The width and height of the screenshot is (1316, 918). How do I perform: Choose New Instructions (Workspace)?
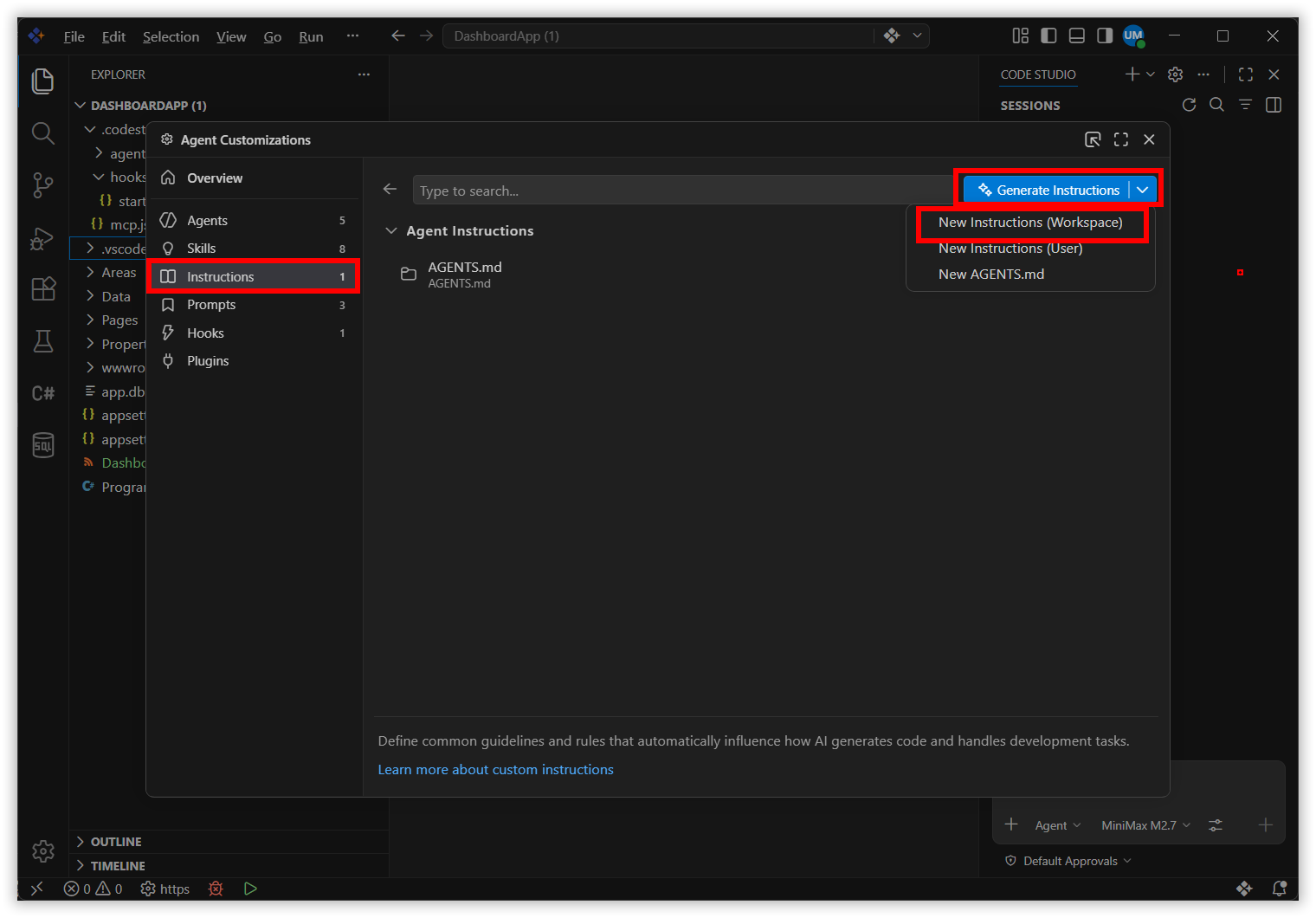[1030, 223]
